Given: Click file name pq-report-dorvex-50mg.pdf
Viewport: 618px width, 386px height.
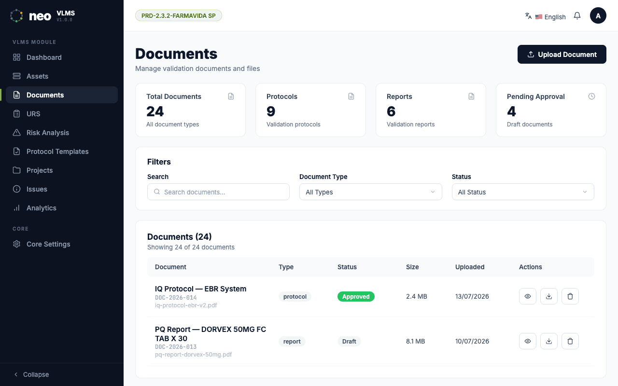Looking at the screenshot, I should coord(193,355).
